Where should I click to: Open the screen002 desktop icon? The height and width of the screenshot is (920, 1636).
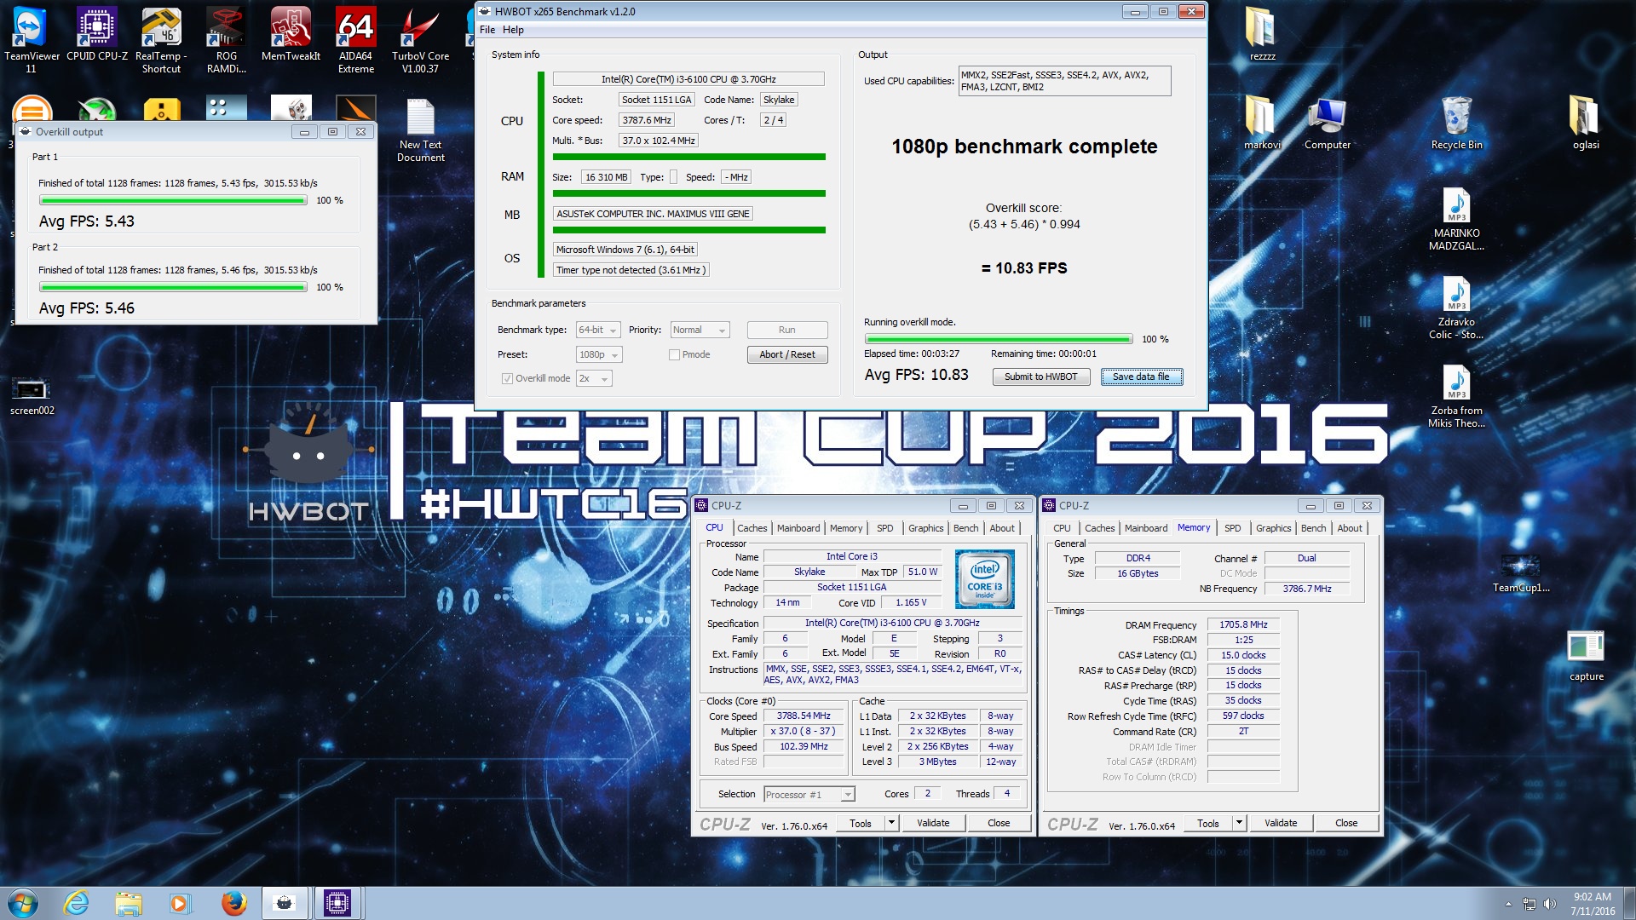pyautogui.click(x=32, y=396)
